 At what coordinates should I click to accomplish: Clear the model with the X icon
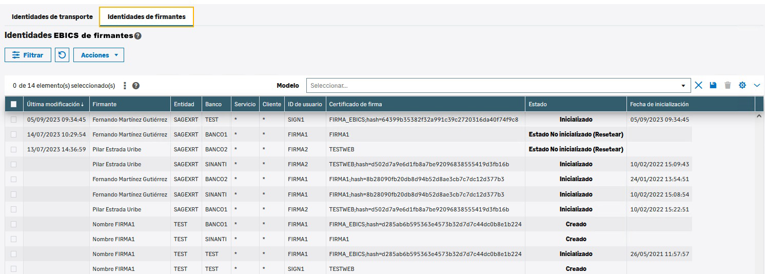click(x=698, y=85)
